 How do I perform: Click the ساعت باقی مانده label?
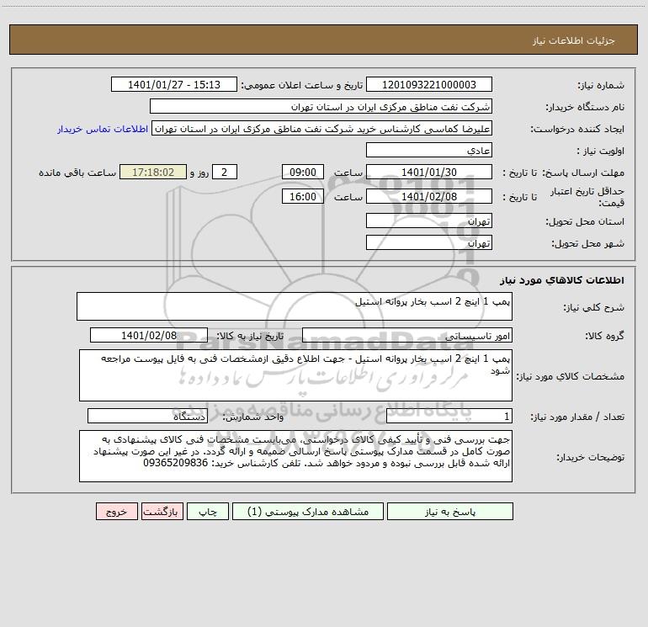[x=77, y=173]
